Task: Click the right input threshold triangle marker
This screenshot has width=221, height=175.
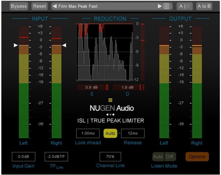Action: [x=64, y=45]
